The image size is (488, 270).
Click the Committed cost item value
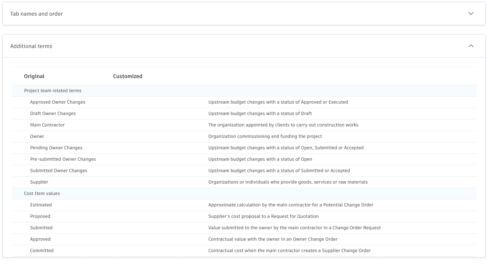point(42,251)
